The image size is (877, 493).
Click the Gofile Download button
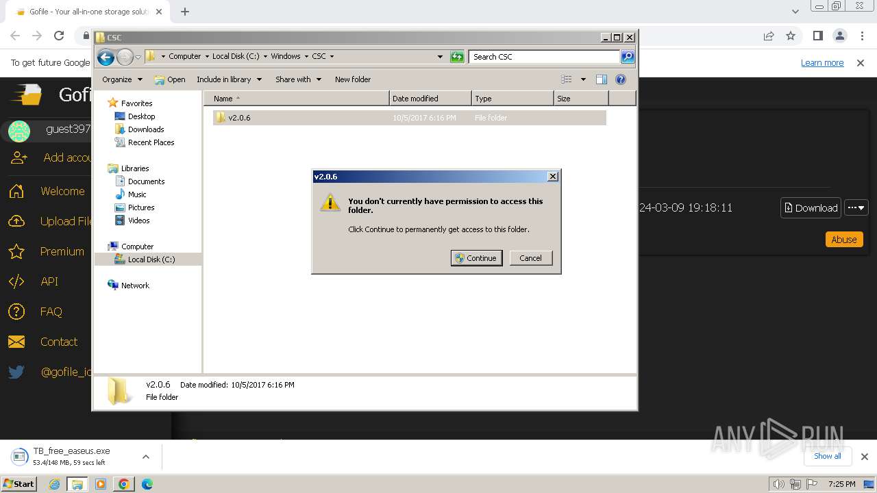[x=811, y=207]
